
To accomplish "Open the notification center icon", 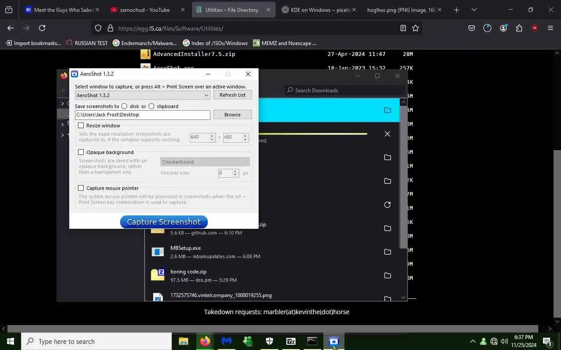I will tap(547, 341).
